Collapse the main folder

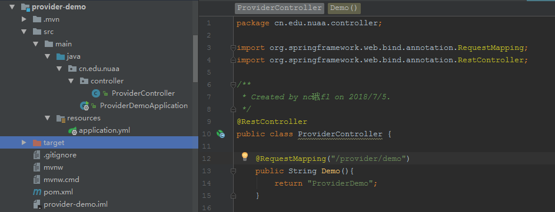tap(36, 44)
